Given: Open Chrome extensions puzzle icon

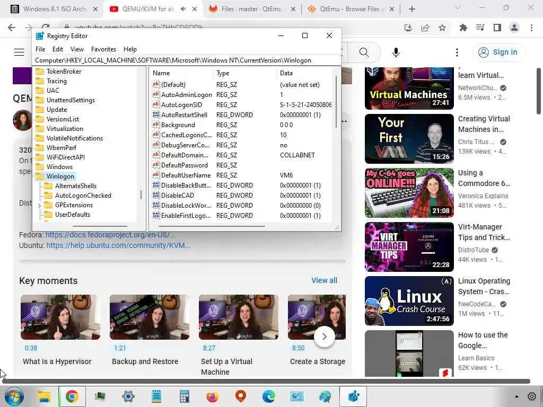Looking at the screenshot, I should click(463, 28).
